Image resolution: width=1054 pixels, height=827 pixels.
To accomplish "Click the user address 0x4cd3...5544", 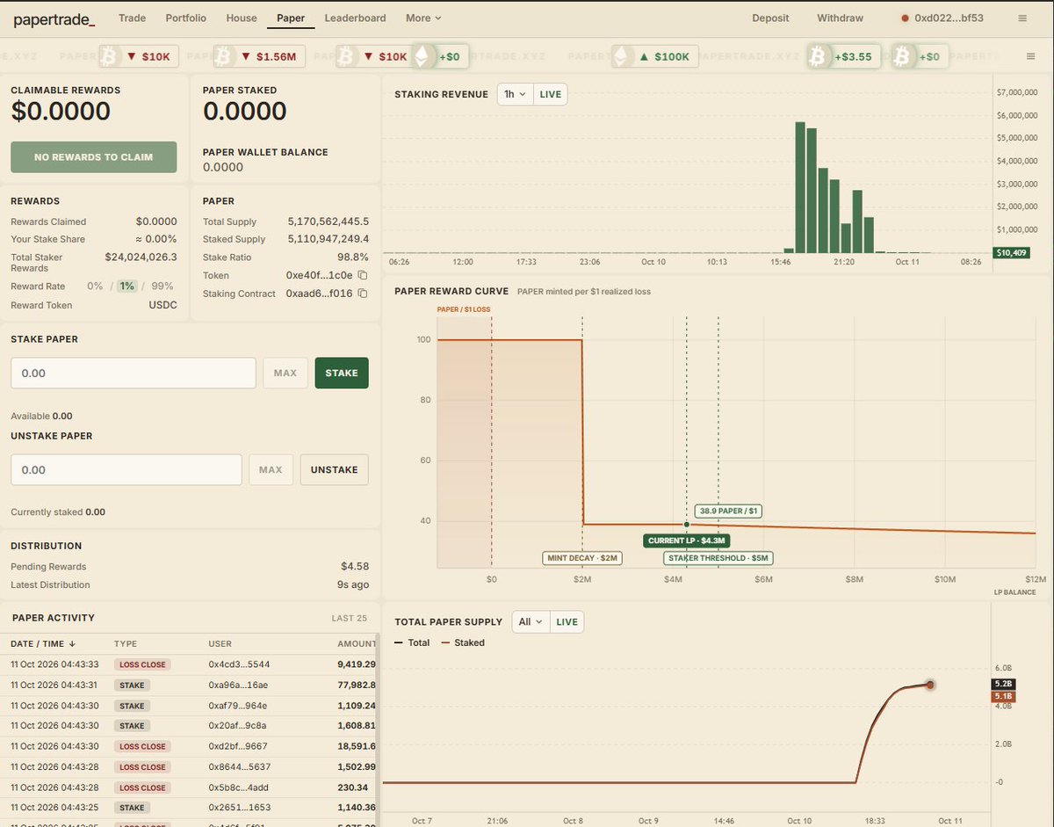I will (239, 664).
